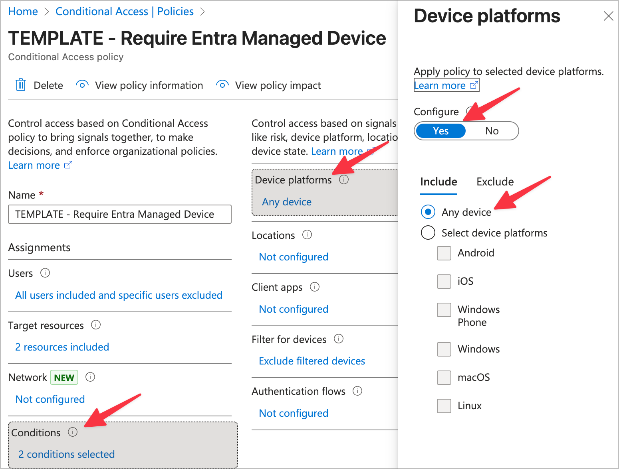Tick the Linux checkbox
The height and width of the screenshot is (469, 619).
pos(444,406)
